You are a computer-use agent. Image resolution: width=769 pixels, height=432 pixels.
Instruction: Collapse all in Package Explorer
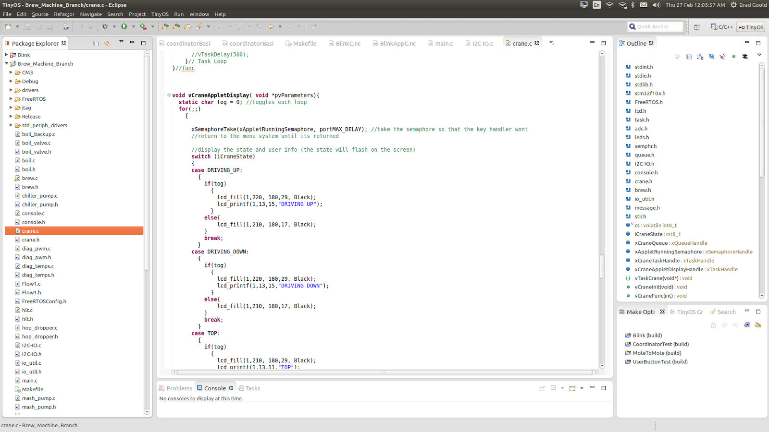[x=96, y=43]
